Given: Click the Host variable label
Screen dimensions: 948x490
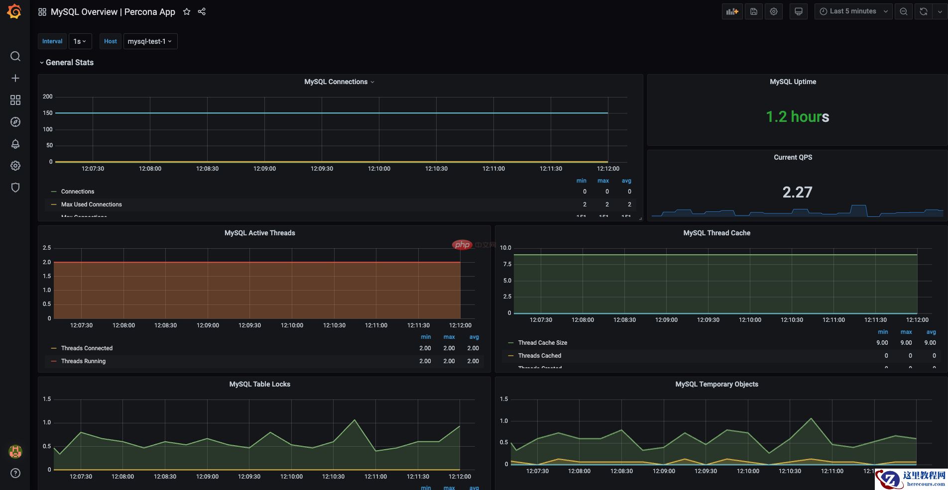Looking at the screenshot, I should pyautogui.click(x=111, y=41).
